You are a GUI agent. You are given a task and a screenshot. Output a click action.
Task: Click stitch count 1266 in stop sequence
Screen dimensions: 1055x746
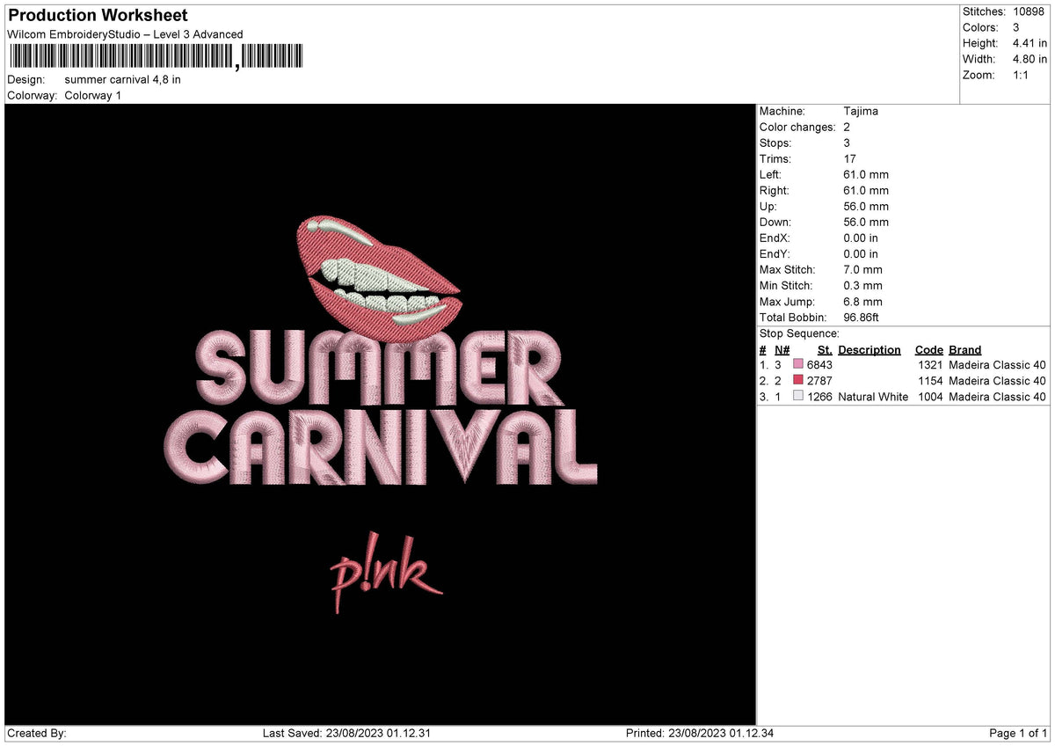(x=819, y=397)
